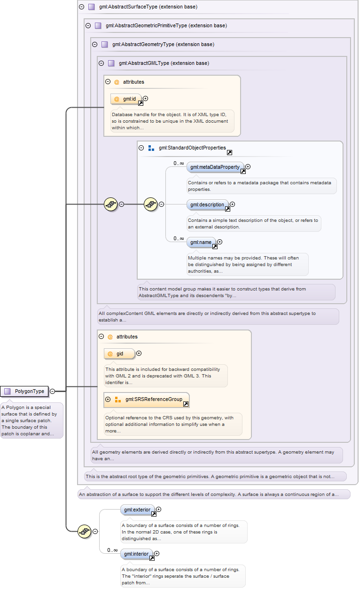Click the gml:interior 'boundary of a surface' note

pos(182,576)
